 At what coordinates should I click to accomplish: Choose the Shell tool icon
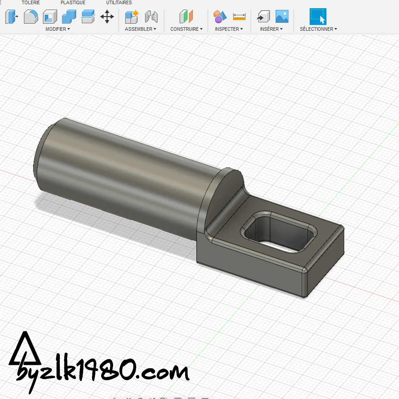tap(50, 17)
